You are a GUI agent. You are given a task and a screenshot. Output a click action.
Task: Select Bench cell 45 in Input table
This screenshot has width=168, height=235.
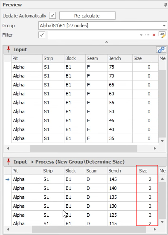120,120
